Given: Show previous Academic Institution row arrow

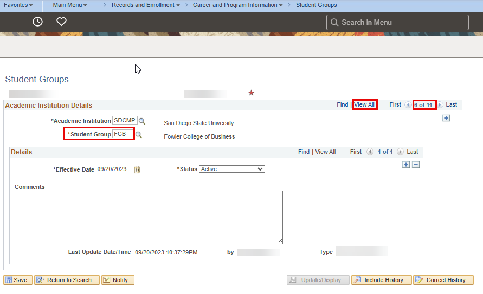Looking at the screenshot, I should [x=408, y=105].
